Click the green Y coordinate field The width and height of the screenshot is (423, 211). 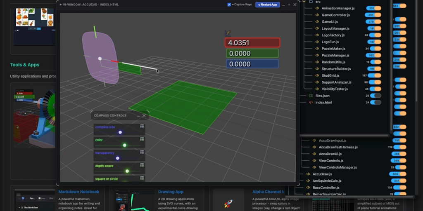[252, 54]
